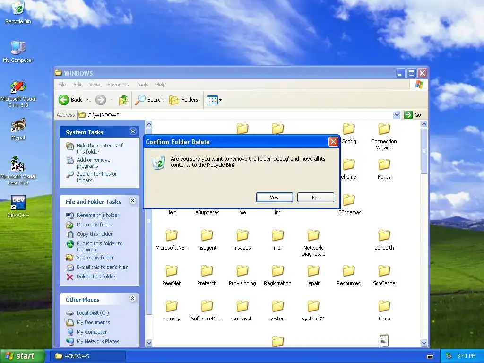Select the PeerNet folder icon

point(171,271)
